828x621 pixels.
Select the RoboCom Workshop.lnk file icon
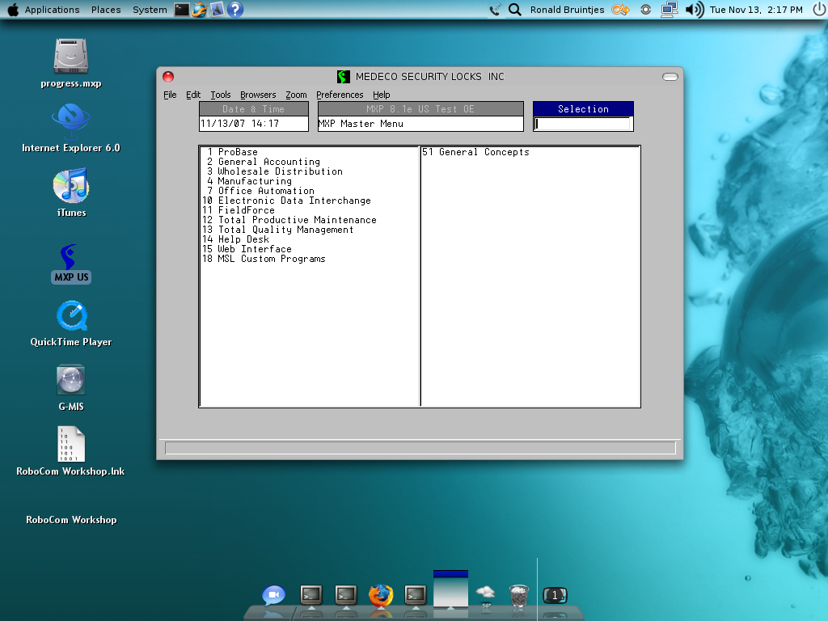coord(71,444)
